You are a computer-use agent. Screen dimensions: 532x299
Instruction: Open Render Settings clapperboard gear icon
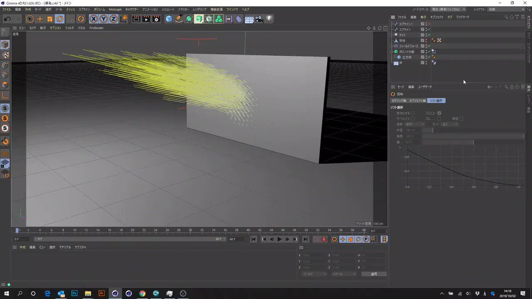click(156, 19)
